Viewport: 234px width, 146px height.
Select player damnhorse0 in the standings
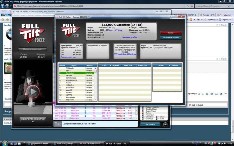[x=77, y=78]
